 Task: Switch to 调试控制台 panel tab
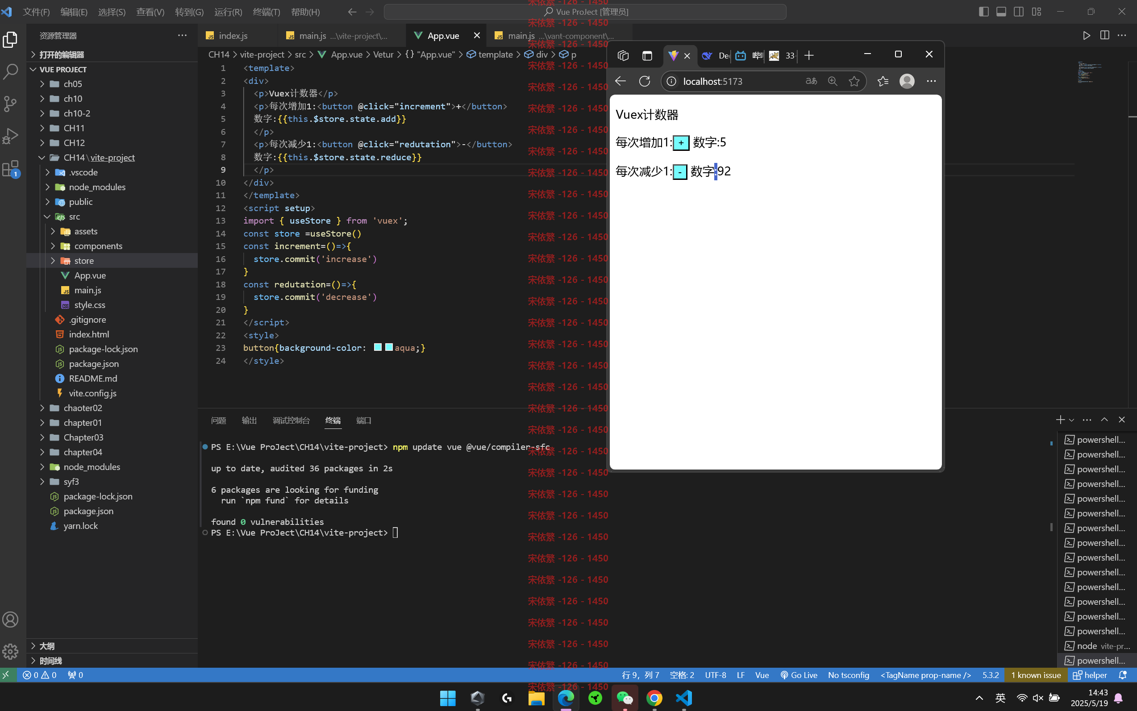pos(291,420)
